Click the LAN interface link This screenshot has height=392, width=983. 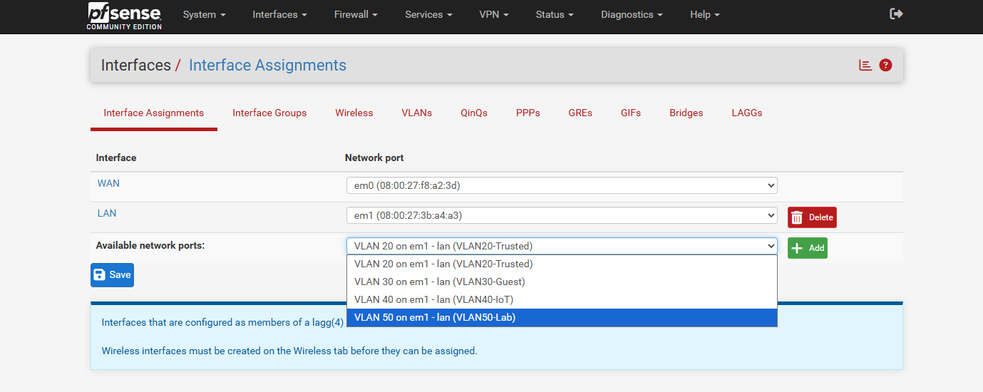click(107, 213)
